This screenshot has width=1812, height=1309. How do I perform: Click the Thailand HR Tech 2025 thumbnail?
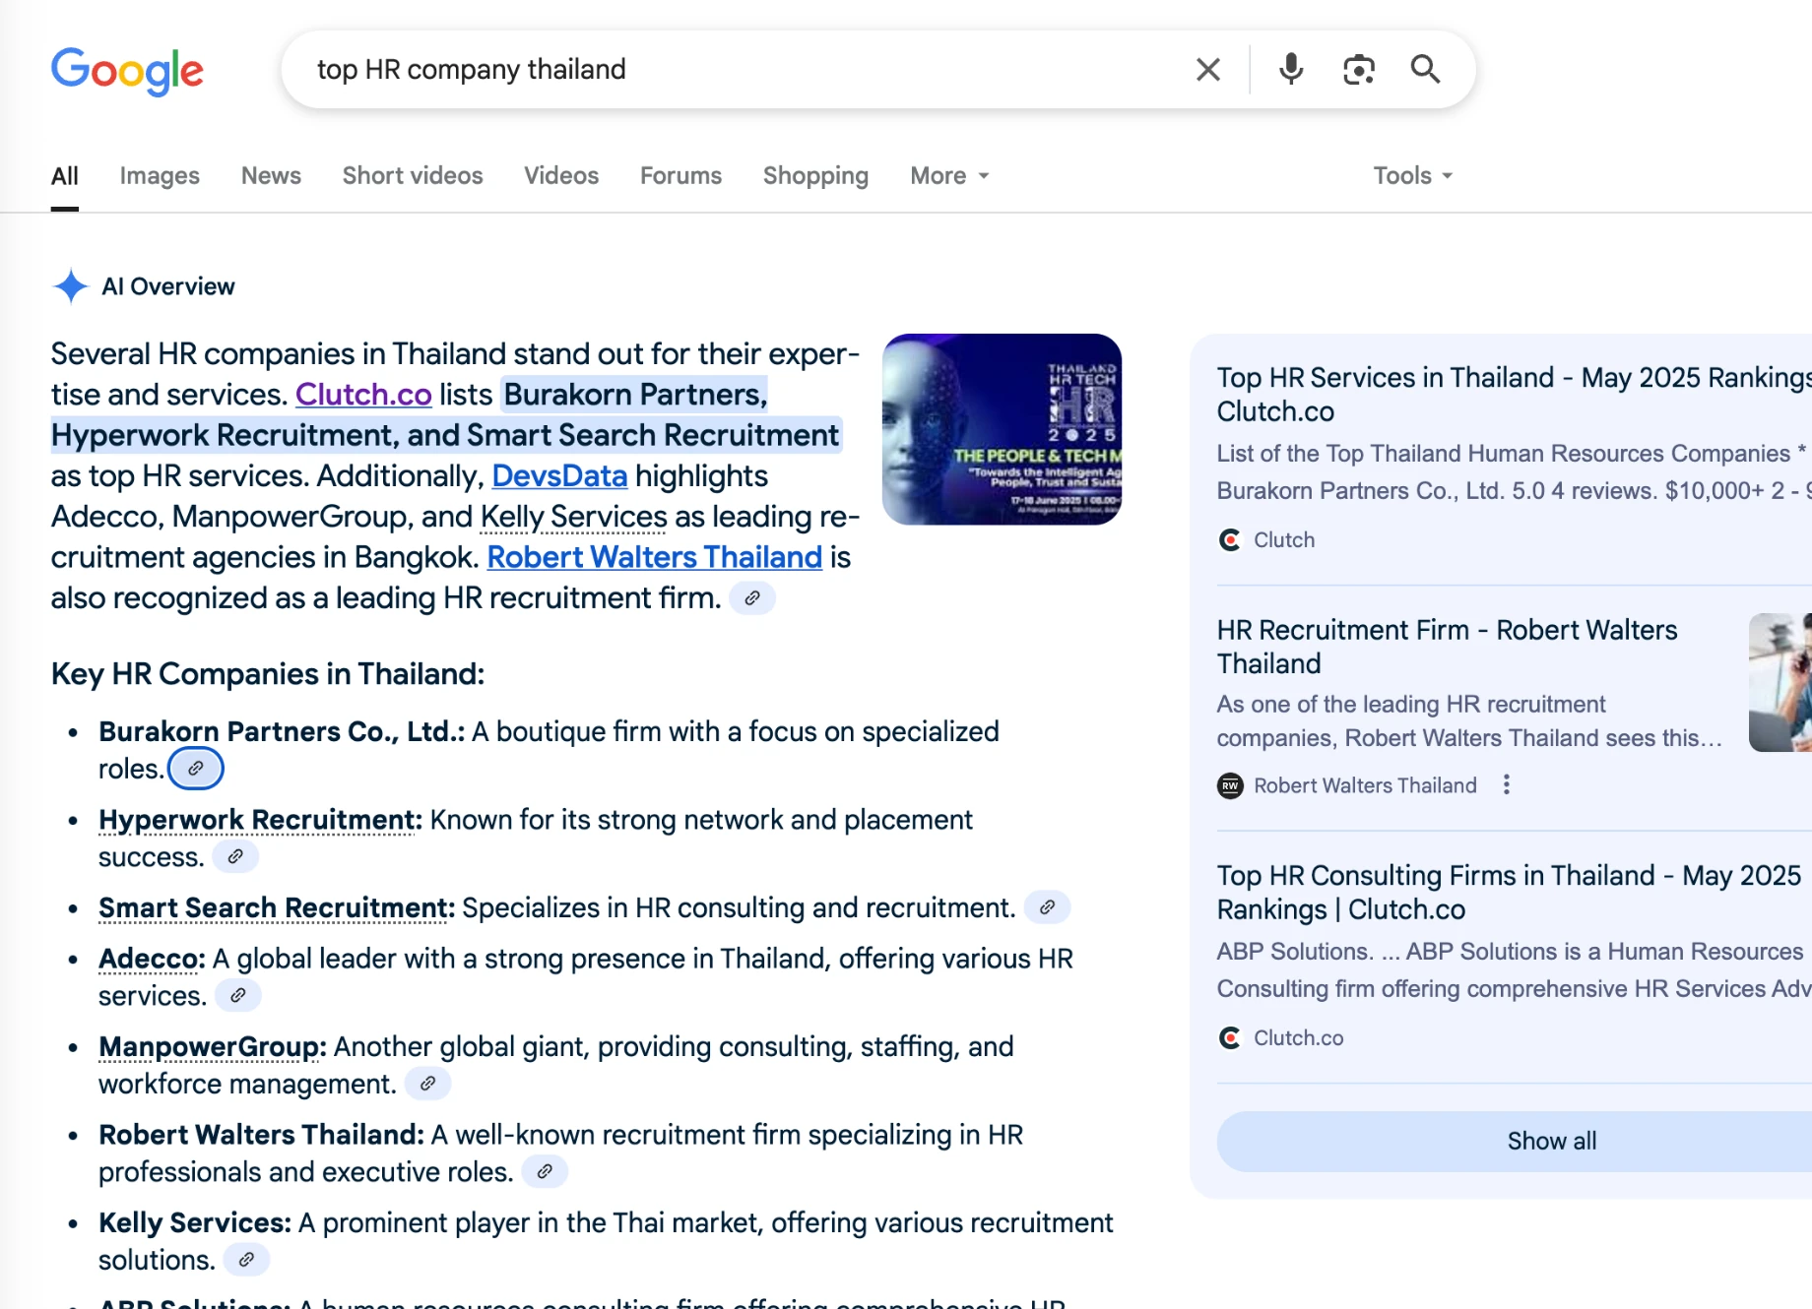pyautogui.click(x=1002, y=429)
